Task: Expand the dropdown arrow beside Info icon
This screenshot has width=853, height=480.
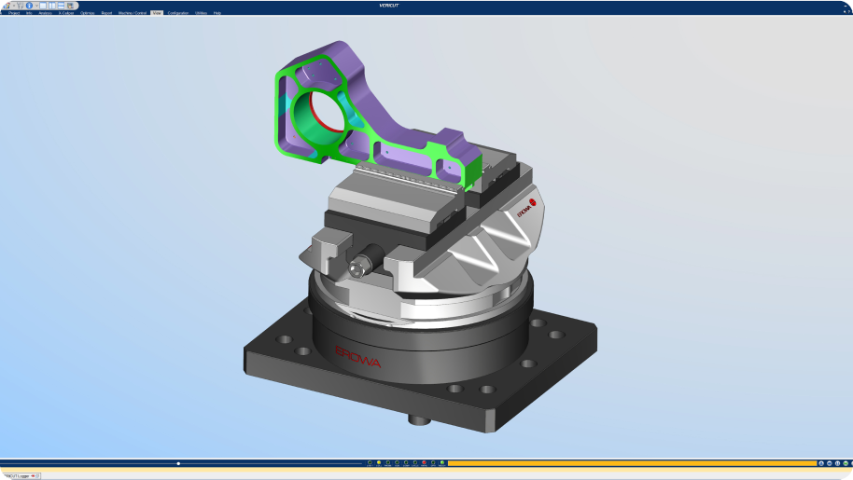Action: (35, 5)
